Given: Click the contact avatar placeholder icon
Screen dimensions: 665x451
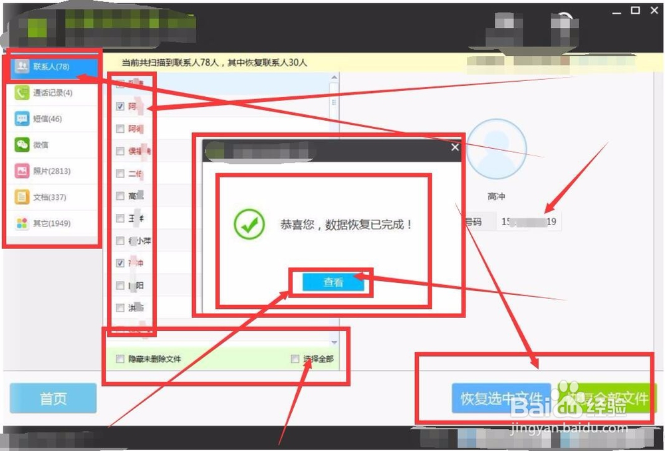Looking at the screenshot, I should (x=497, y=147).
